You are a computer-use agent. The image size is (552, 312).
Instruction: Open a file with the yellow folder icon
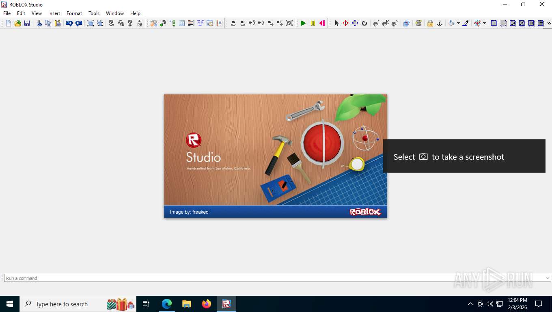[17, 24]
